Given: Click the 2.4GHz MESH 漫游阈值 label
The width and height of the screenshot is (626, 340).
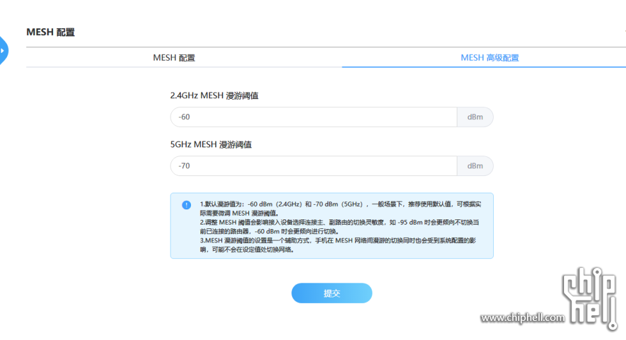Looking at the screenshot, I should point(214,96).
